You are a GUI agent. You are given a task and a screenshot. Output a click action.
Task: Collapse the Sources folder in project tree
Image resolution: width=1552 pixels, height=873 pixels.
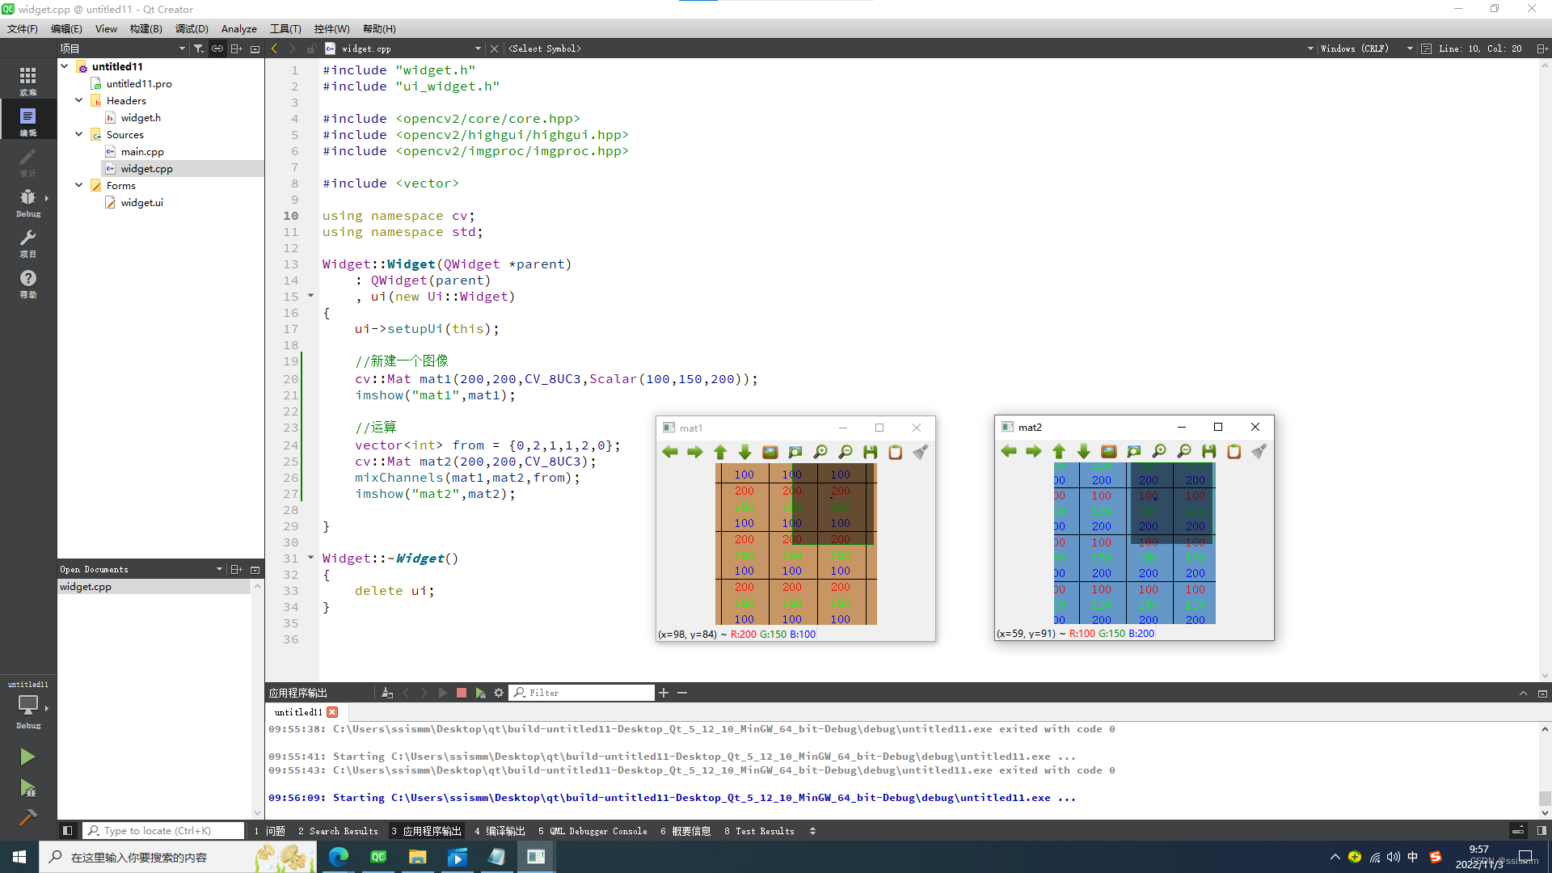[79, 134]
